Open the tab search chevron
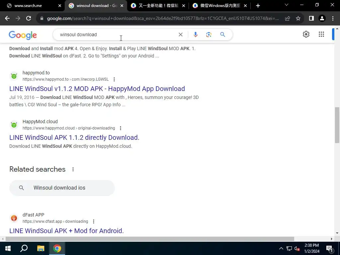 pos(287,5)
